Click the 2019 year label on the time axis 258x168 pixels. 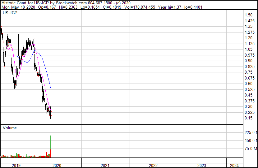[x=16, y=166]
